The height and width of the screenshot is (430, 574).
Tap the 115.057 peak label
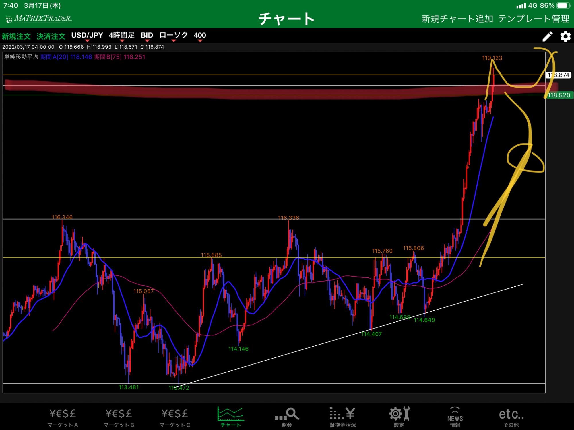point(143,291)
